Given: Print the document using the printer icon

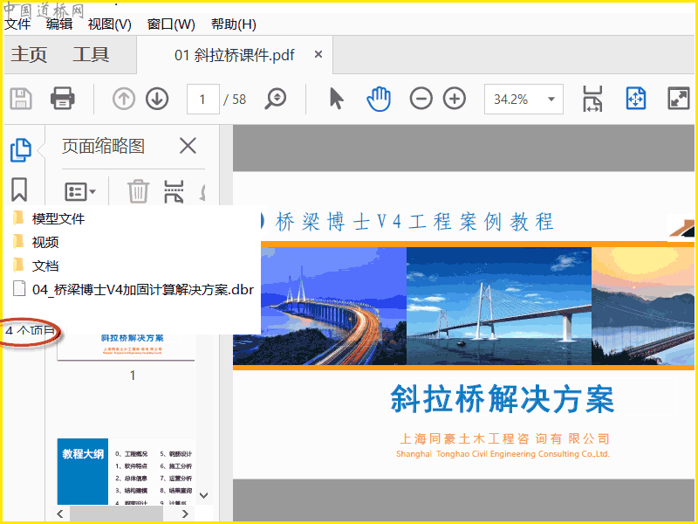Looking at the screenshot, I should coord(62,99).
